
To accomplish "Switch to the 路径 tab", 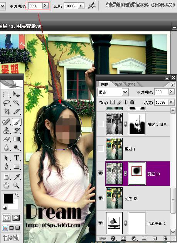I will point(131,84).
